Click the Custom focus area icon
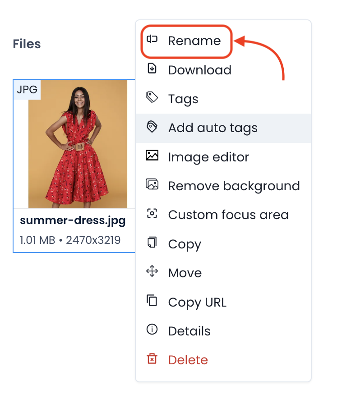Image resolution: width=342 pixels, height=413 pixels. click(152, 213)
